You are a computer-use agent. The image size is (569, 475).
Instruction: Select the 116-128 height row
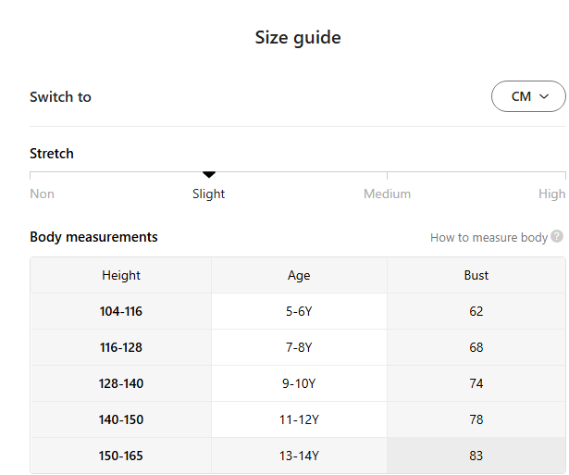coord(121,347)
